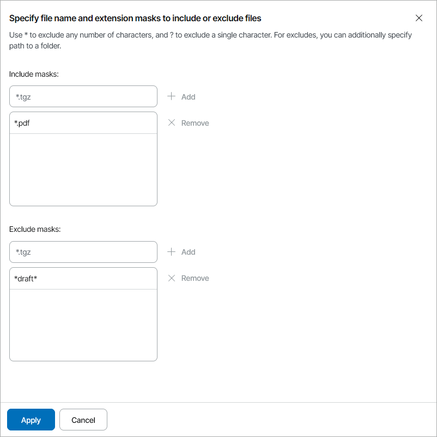Image resolution: width=437 pixels, height=437 pixels.
Task: Click the "Exclude masks:" label
Action: pyautogui.click(x=35, y=229)
